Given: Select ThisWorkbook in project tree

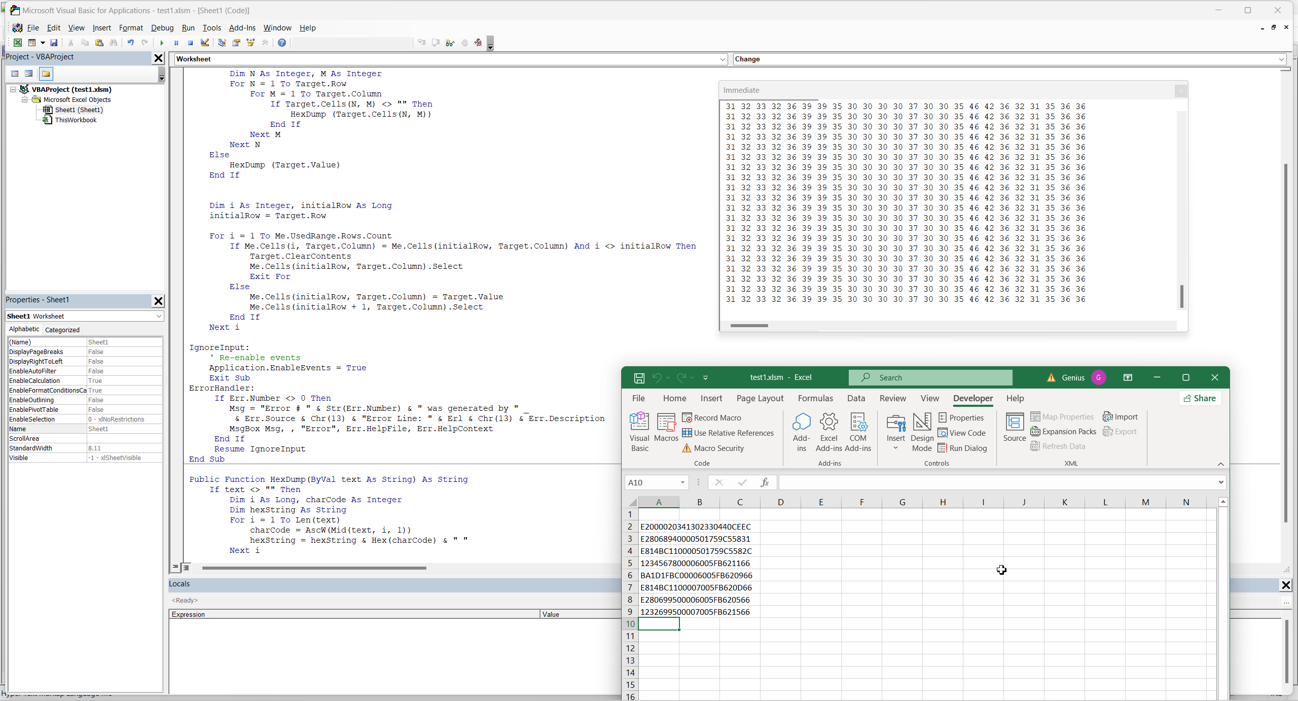Looking at the screenshot, I should pos(76,120).
